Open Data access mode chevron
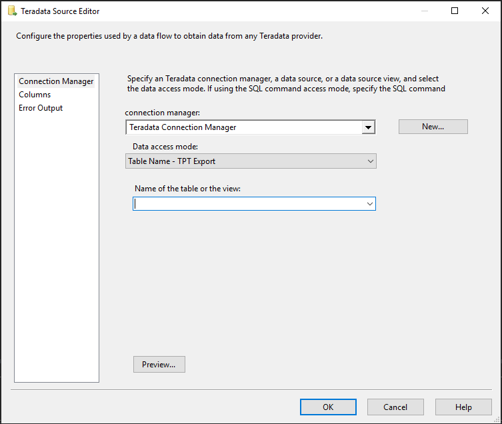502x424 pixels. [x=371, y=161]
